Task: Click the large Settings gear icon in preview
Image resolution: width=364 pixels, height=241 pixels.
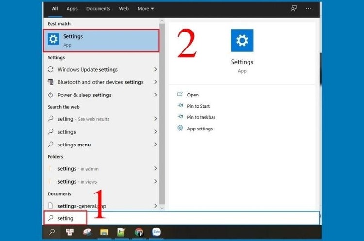Action: point(242,41)
